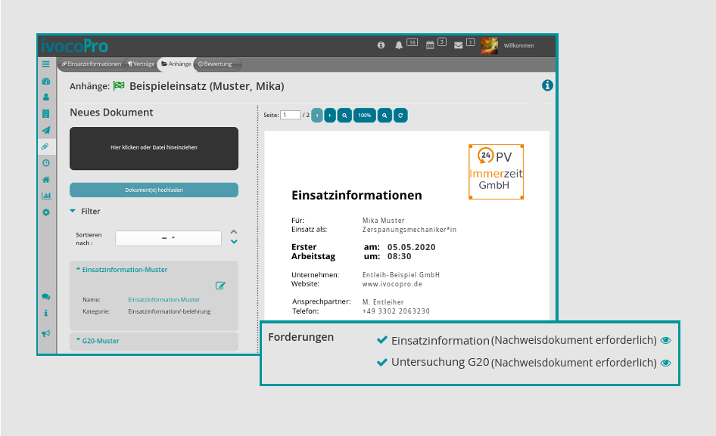716x436 pixels.
Task: Open the Sortieren nach dropdown
Action: tap(168, 238)
